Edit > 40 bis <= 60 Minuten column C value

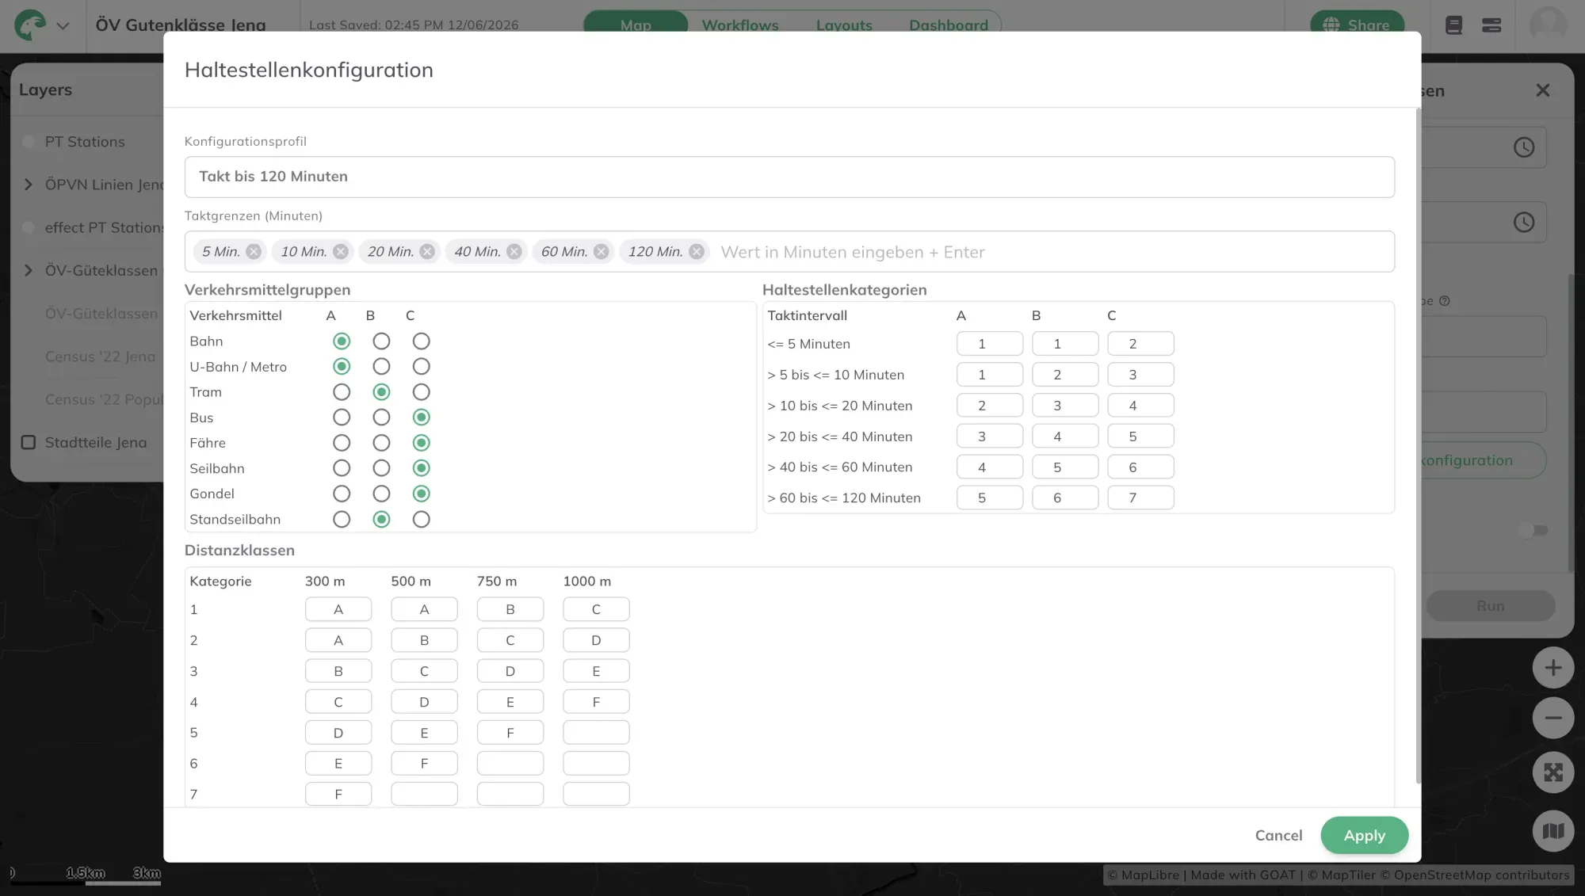(x=1140, y=467)
